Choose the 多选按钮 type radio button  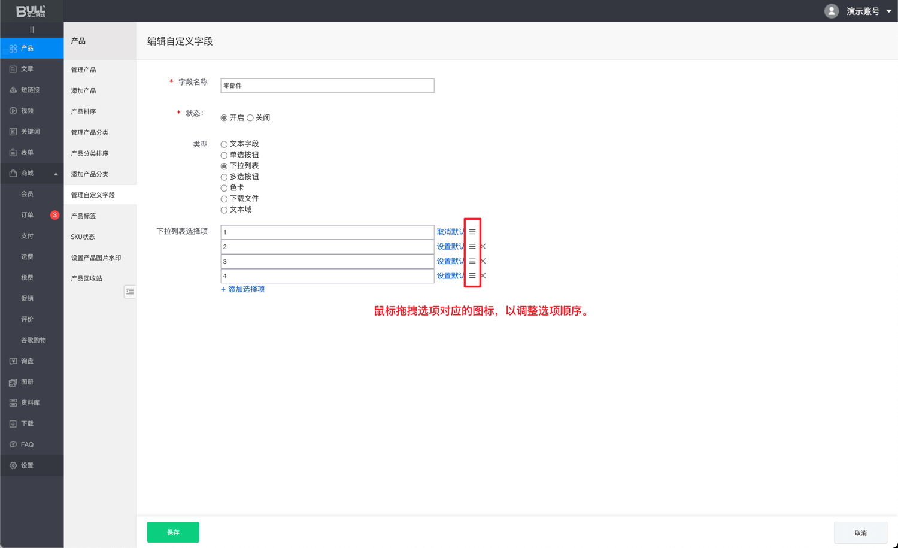pos(224,177)
